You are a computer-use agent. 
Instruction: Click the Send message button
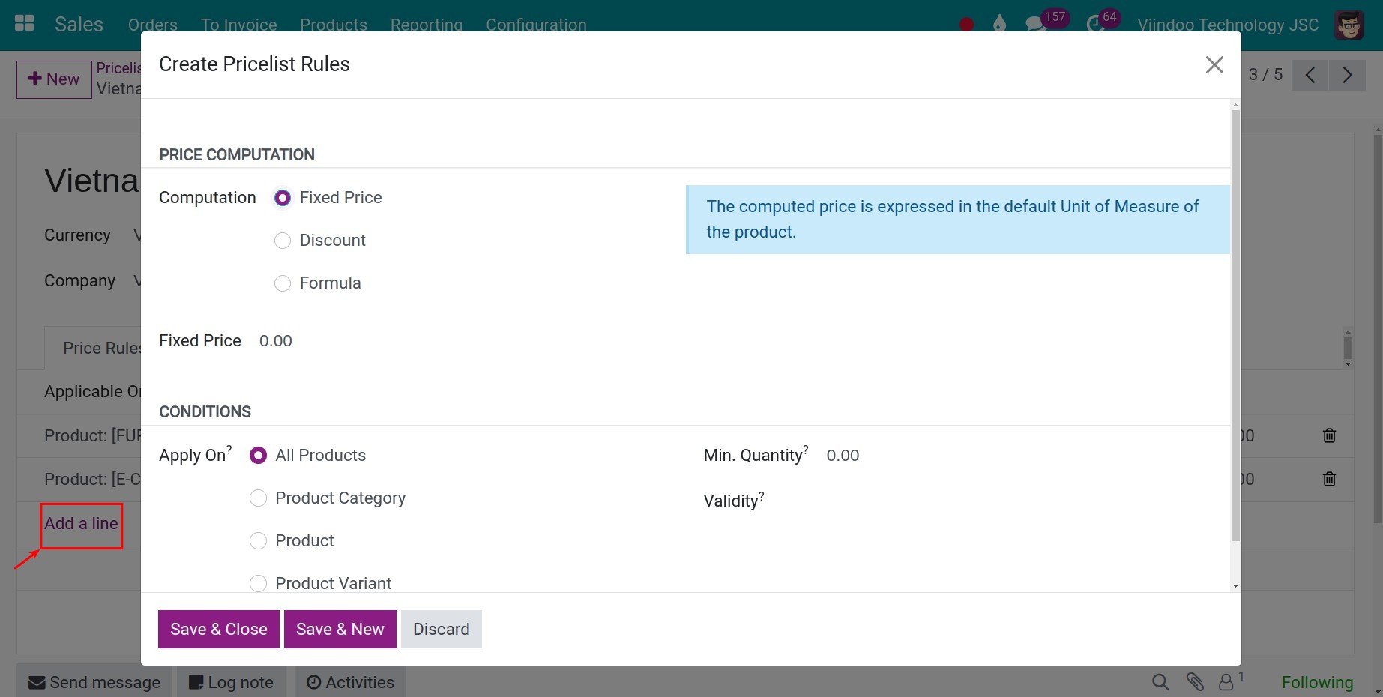pos(94,682)
